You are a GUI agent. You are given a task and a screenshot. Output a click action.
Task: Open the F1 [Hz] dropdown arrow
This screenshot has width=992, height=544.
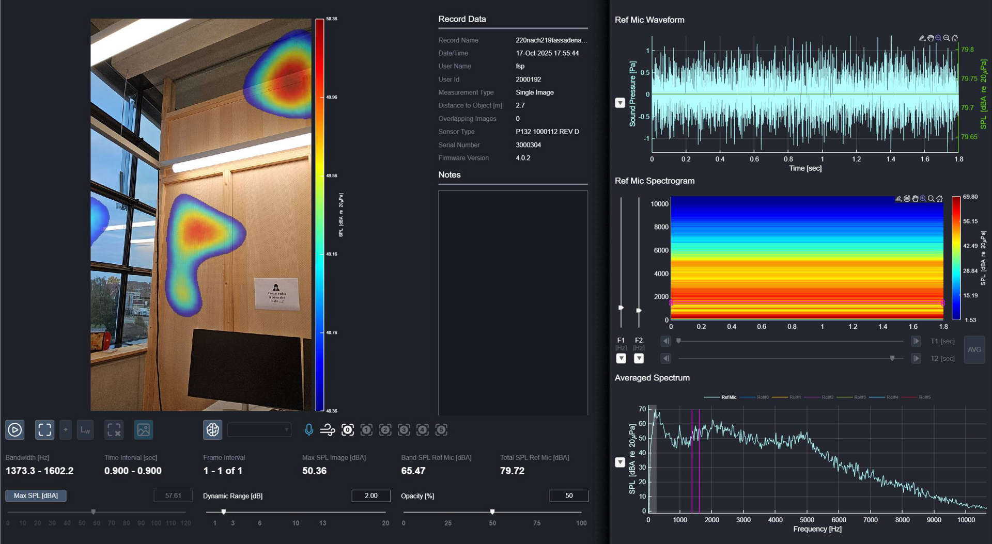[x=621, y=358]
